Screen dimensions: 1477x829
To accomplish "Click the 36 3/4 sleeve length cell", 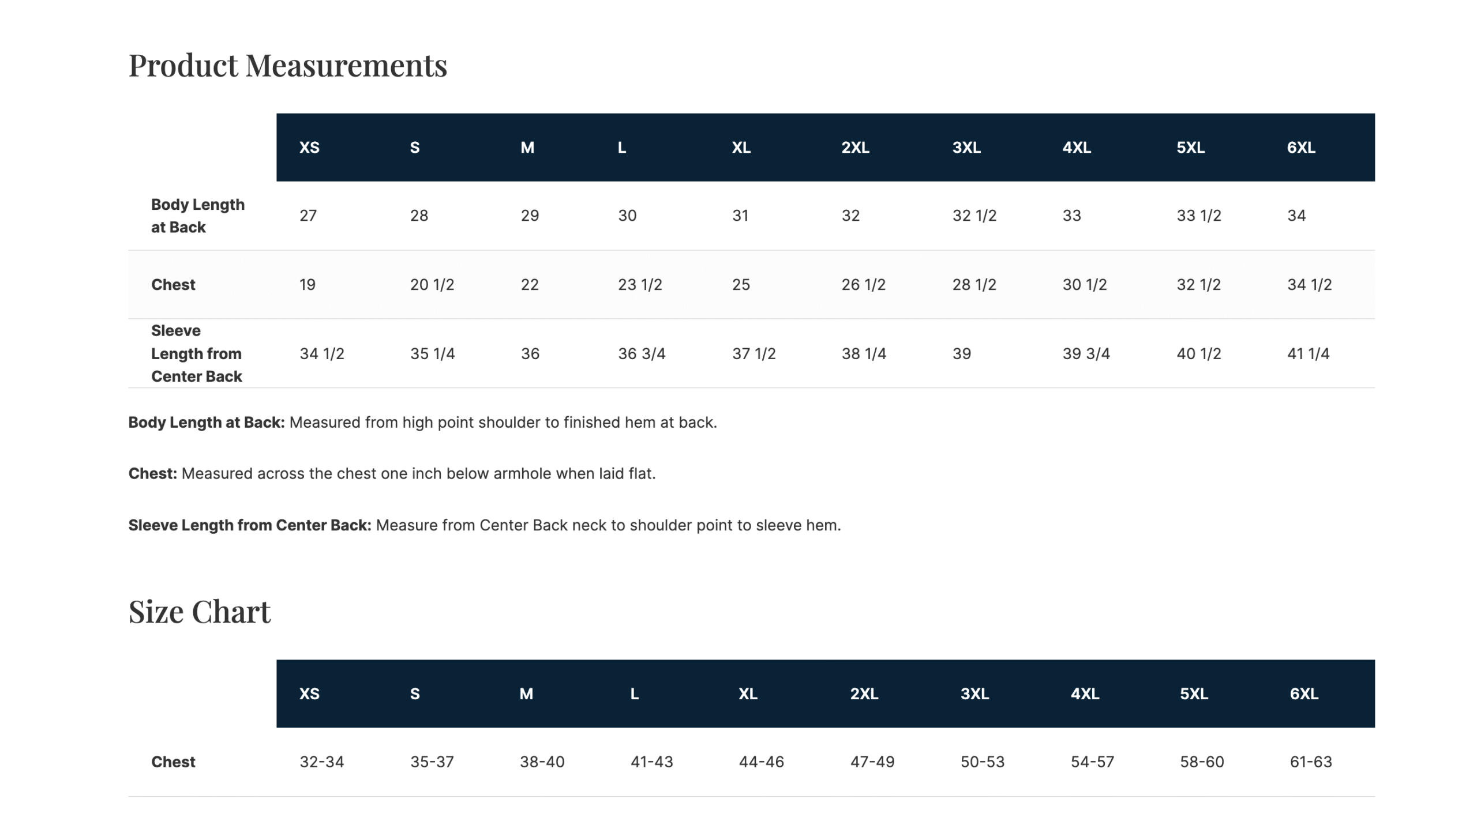I will (642, 353).
